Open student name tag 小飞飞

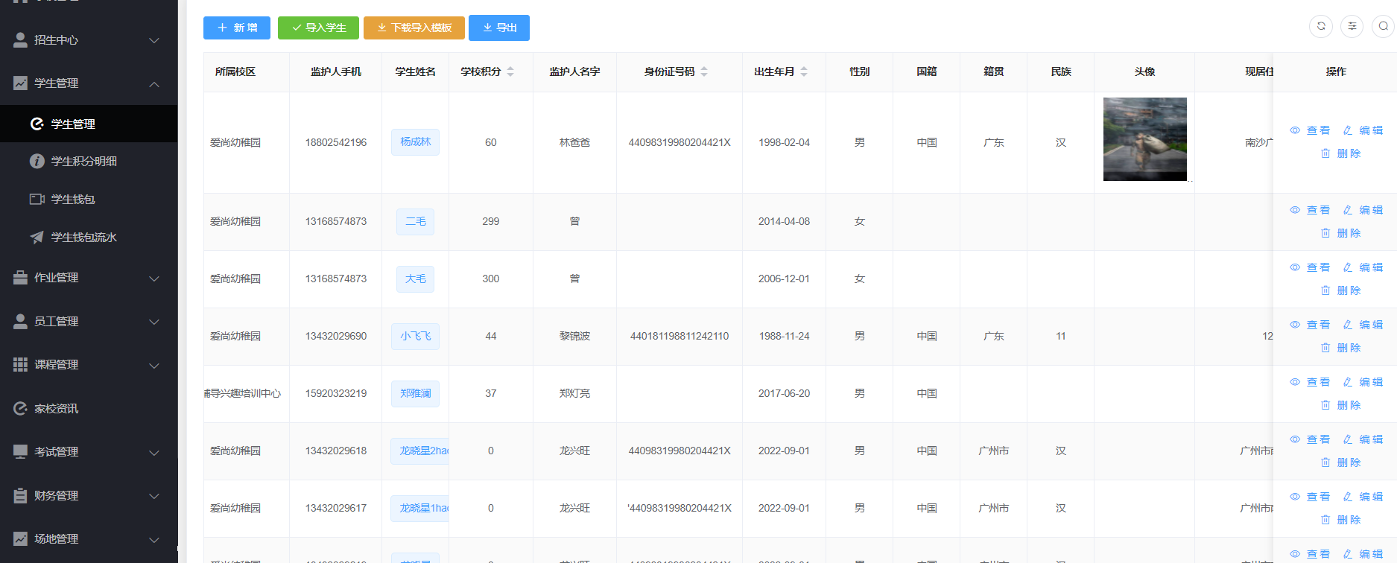[x=415, y=336]
